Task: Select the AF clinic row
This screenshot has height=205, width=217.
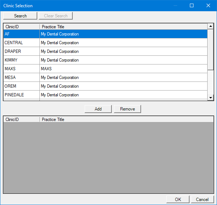Action: (x=105, y=34)
